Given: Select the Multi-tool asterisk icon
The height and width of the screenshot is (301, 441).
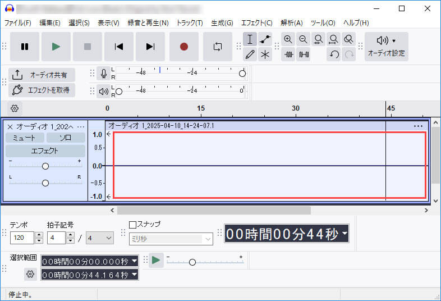Looking at the screenshot, I should (x=265, y=54).
